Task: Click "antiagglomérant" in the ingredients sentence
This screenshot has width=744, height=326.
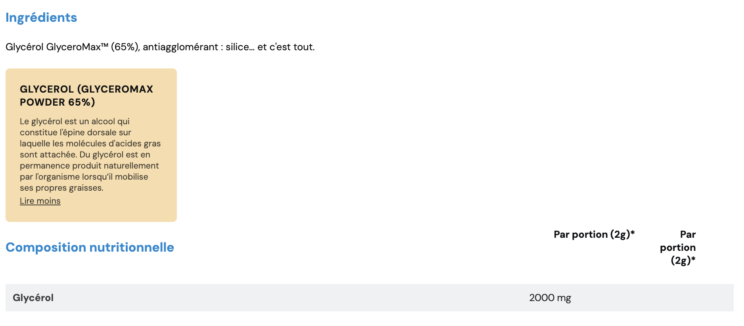Action: click(180, 47)
